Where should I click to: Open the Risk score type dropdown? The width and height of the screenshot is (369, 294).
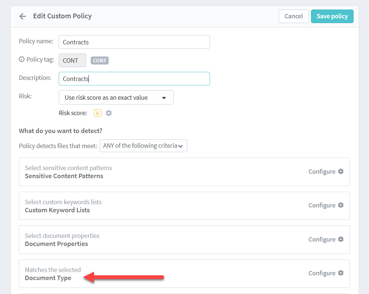116,98
